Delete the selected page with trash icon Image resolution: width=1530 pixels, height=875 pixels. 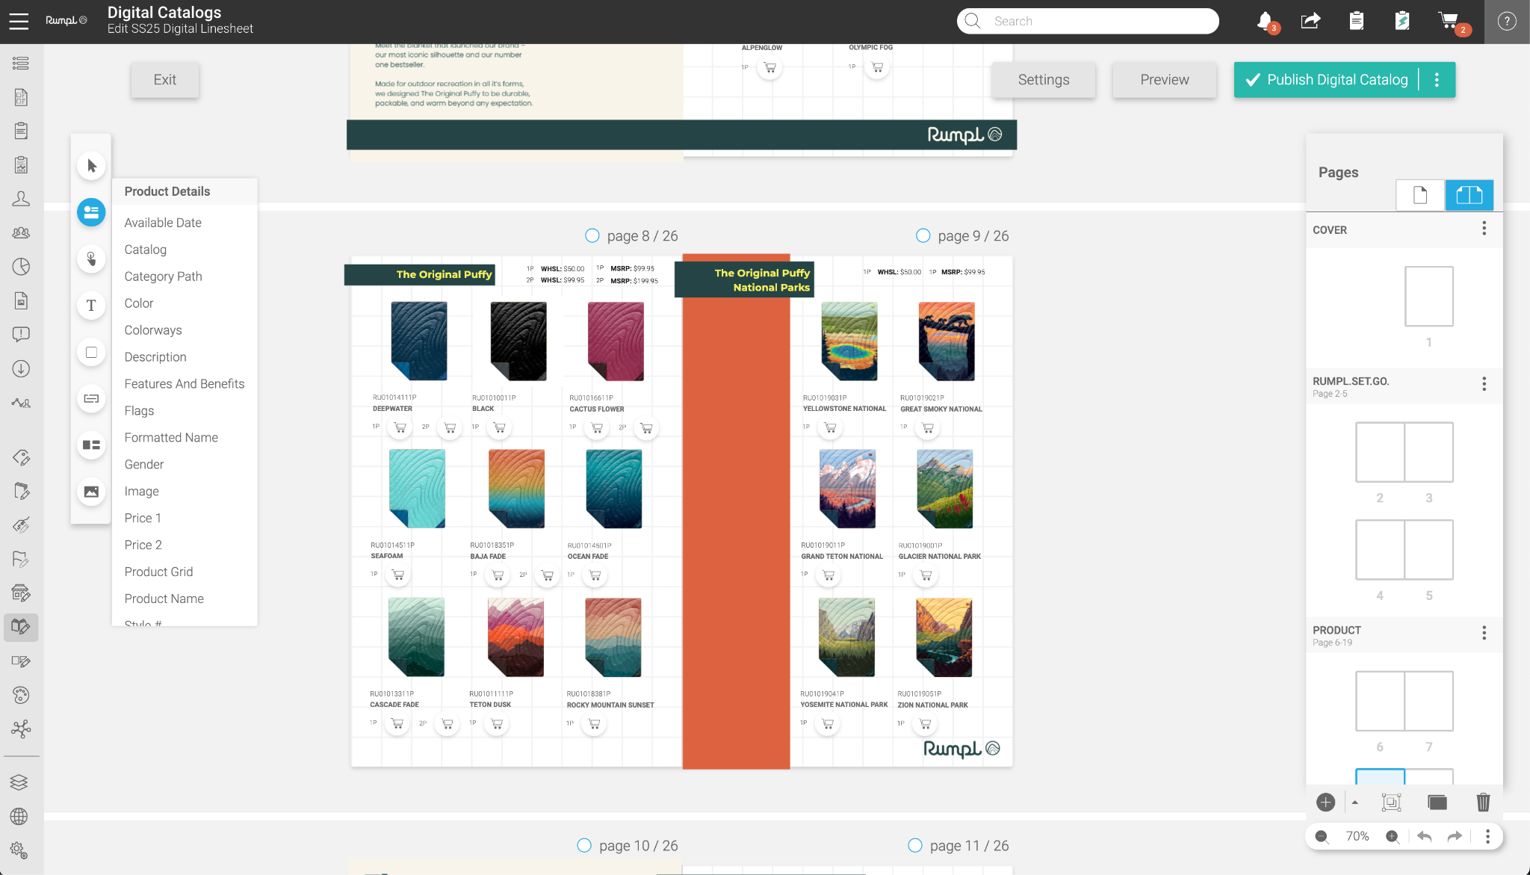coord(1484,803)
